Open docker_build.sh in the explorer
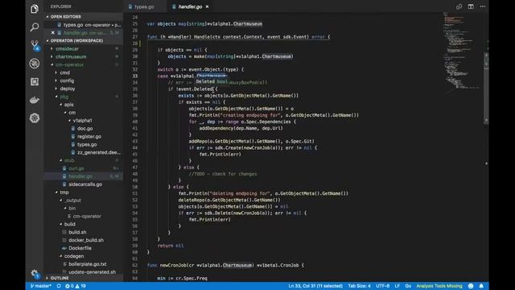Viewport: 515px width, 290px height. [x=86, y=240]
